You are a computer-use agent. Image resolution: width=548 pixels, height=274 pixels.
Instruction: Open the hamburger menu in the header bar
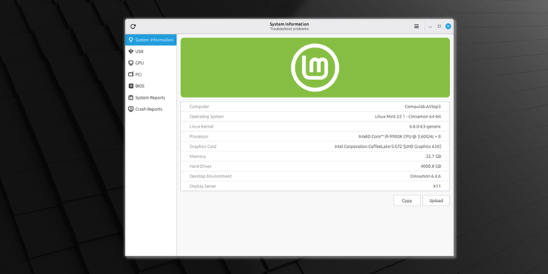(416, 26)
